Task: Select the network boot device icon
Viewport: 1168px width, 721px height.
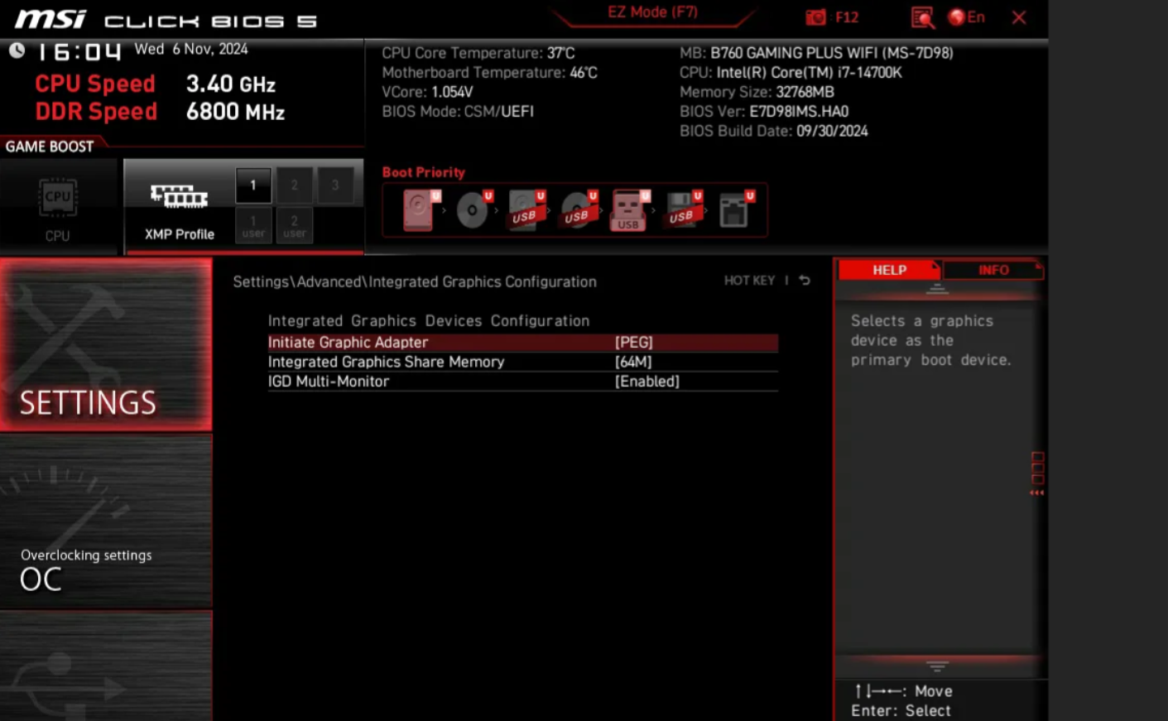Action: click(736, 209)
